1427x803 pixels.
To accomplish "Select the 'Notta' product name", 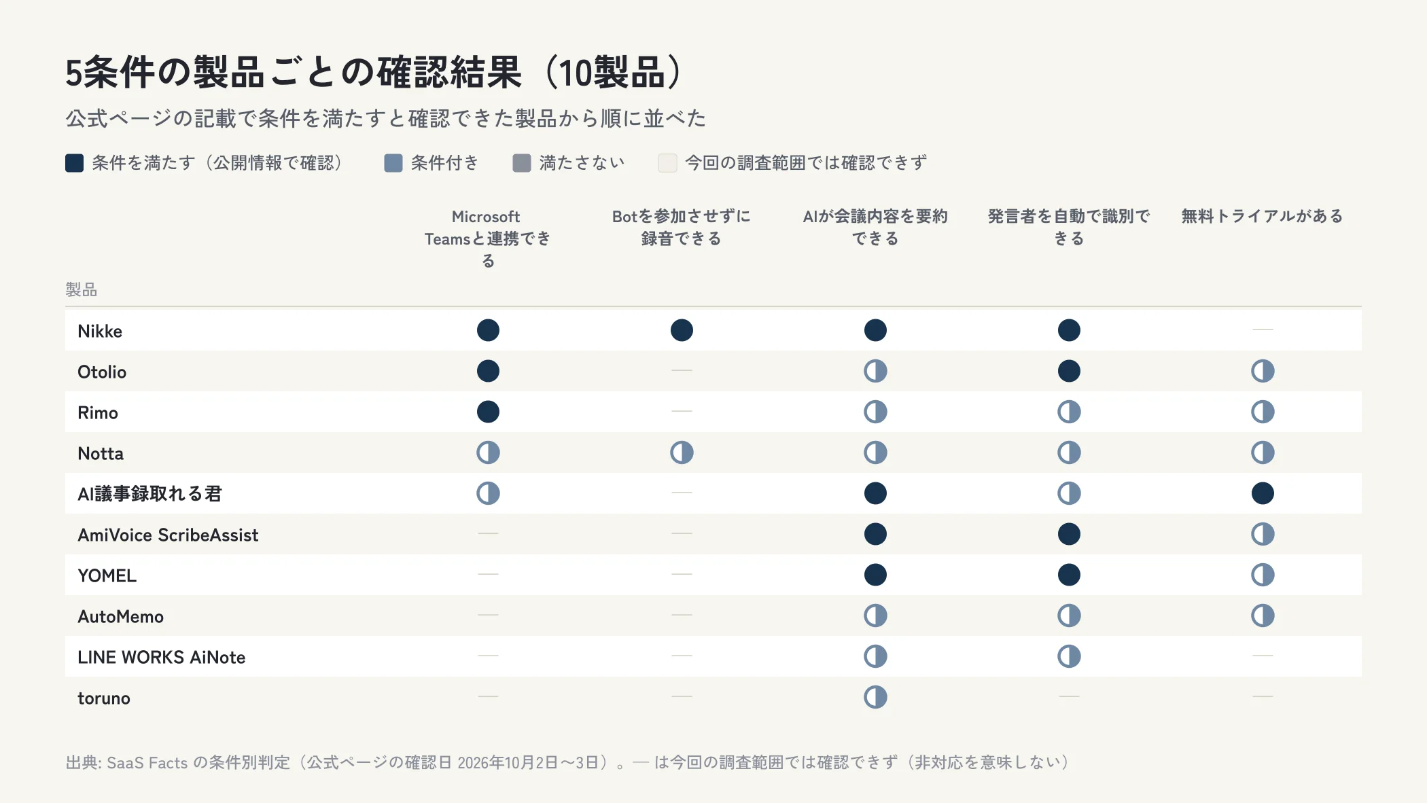I will tap(101, 453).
